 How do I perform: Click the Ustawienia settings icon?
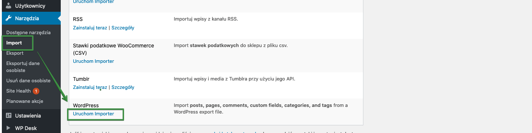click(9, 116)
